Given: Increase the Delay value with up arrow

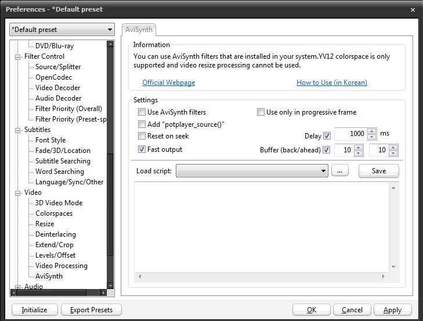Looking at the screenshot, I should click(x=372, y=131).
